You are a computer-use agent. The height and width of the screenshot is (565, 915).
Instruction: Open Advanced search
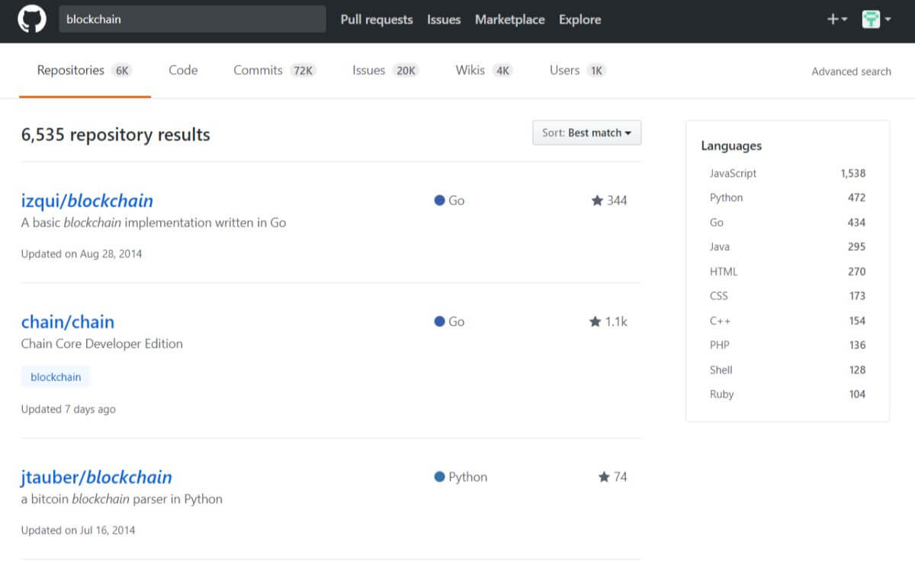(851, 72)
